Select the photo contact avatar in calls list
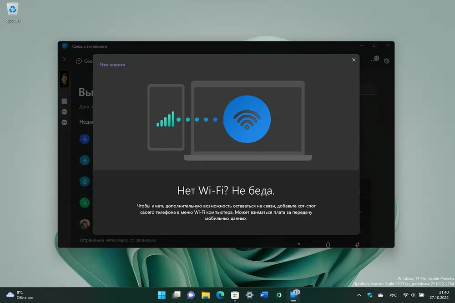Viewport: 455px width, 303px height. click(85, 224)
